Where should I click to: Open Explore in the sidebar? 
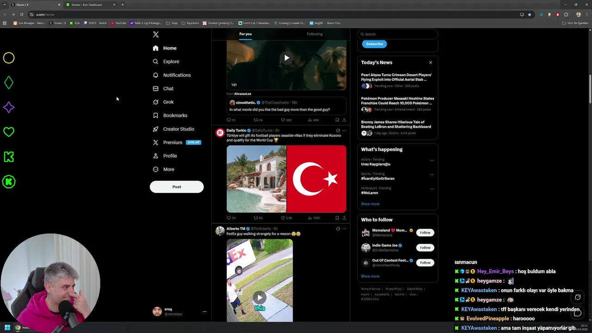click(x=166, y=62)
